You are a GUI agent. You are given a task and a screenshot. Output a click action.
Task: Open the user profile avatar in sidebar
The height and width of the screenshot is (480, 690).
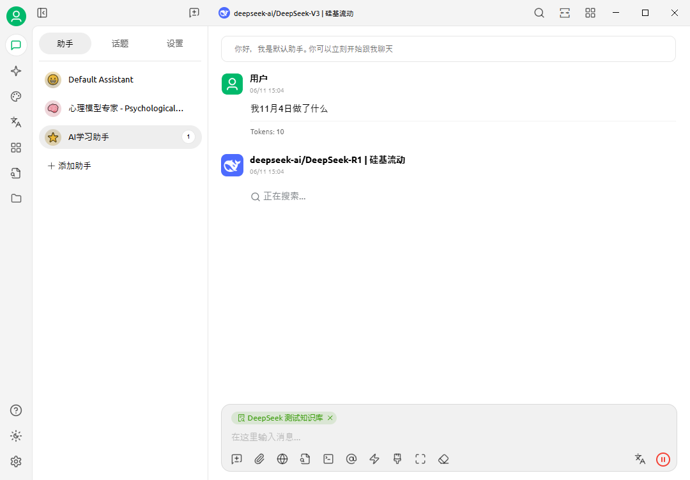(x=16, y=16)
